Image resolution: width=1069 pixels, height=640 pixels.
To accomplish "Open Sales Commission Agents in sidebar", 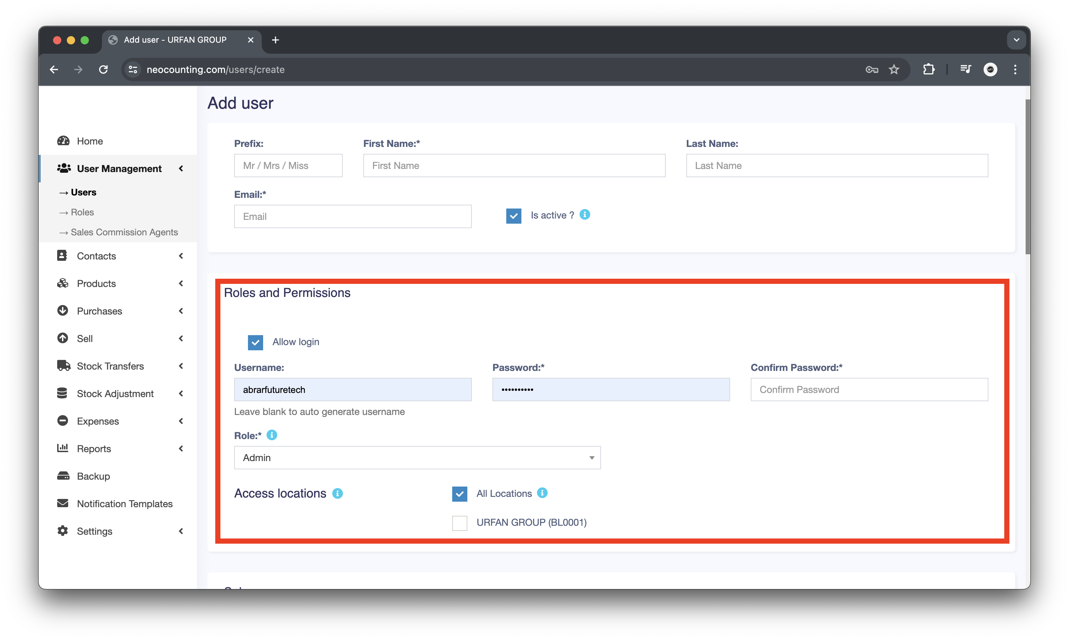I will (x=124, y=232).
